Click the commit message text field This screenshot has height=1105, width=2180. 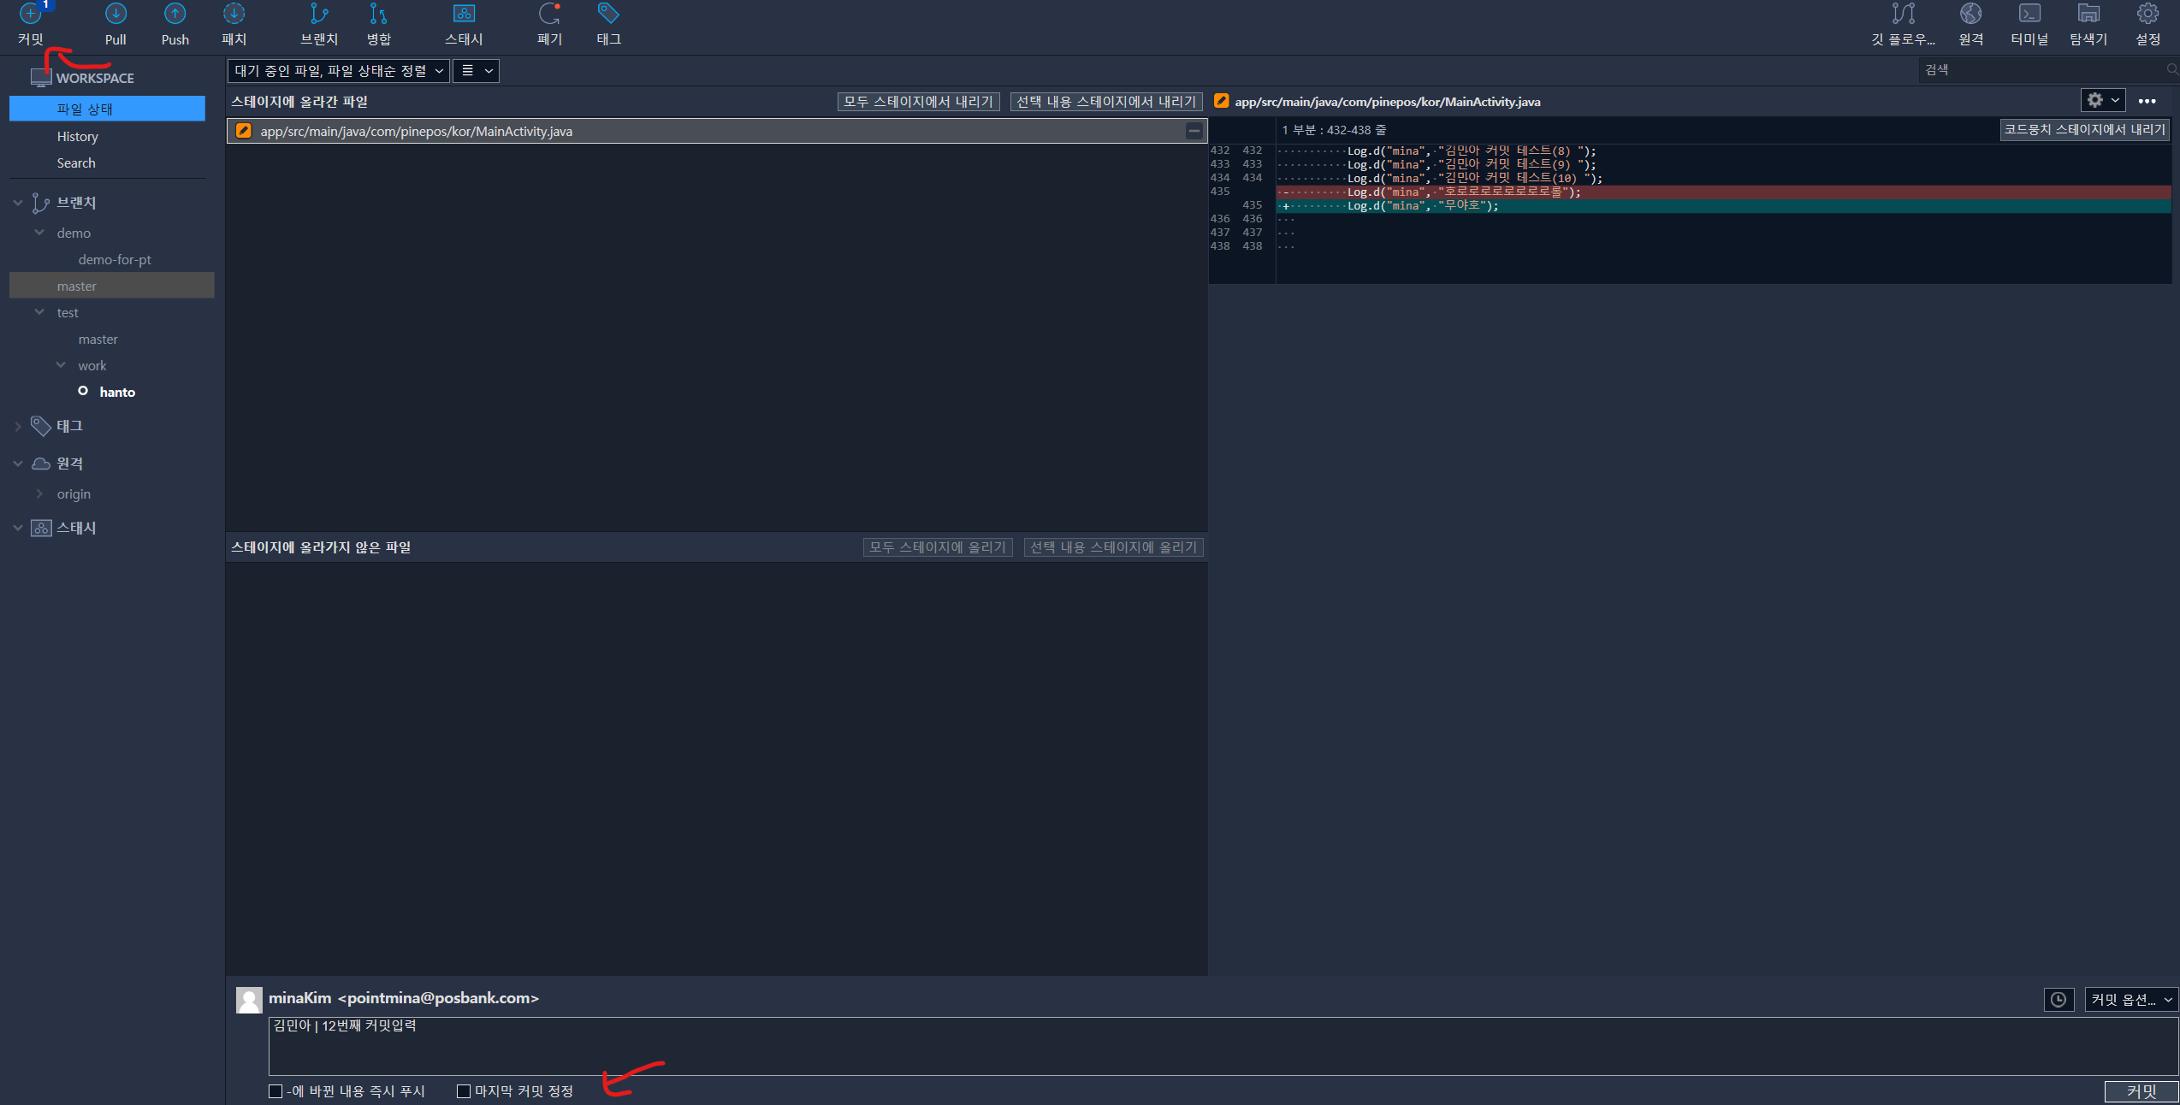1198,1045
